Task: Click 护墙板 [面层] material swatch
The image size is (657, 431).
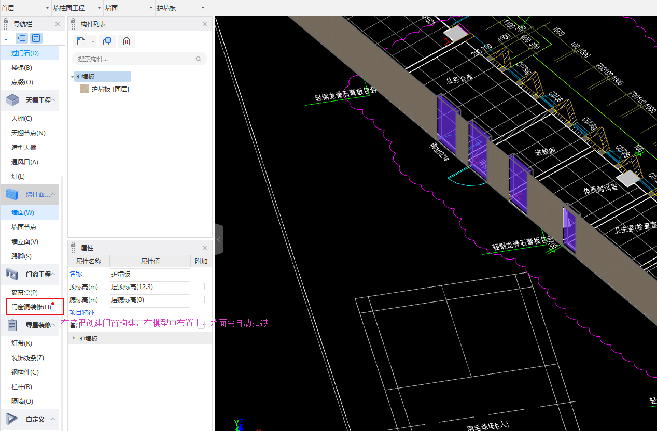Action: 85,89
